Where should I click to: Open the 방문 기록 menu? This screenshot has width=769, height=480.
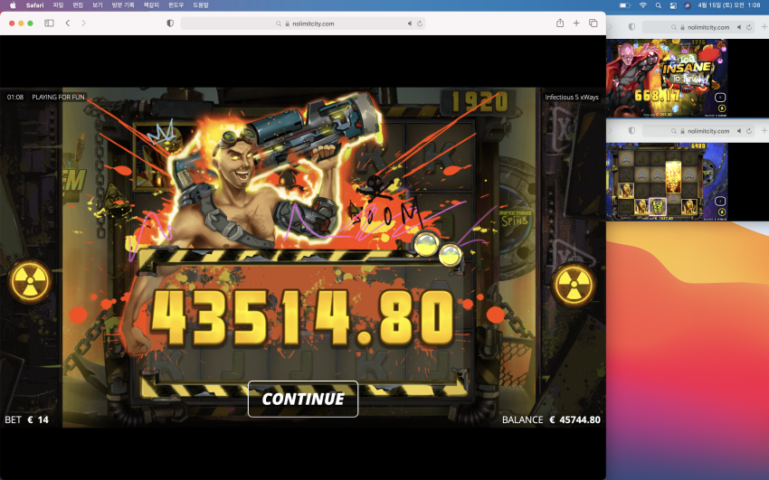(123, 5)
